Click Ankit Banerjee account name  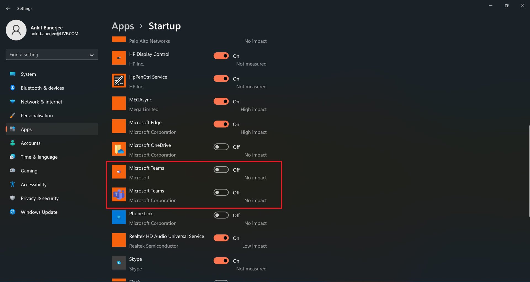click(47, 28)
